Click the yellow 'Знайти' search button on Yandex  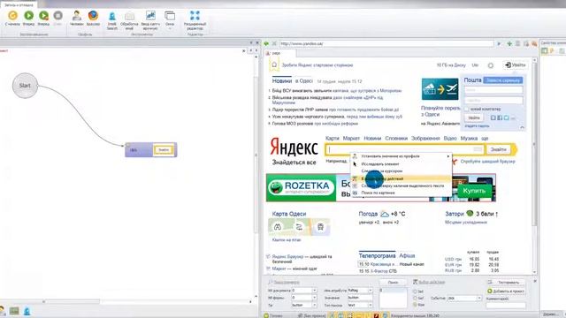(499, 149)
